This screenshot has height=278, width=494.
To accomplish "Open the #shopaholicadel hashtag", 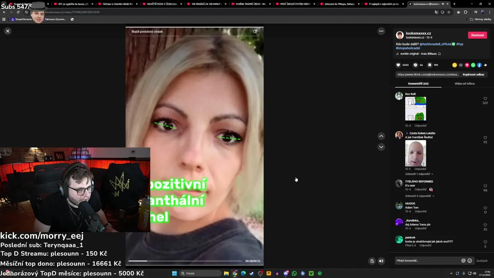I will [x=408, y=48].
